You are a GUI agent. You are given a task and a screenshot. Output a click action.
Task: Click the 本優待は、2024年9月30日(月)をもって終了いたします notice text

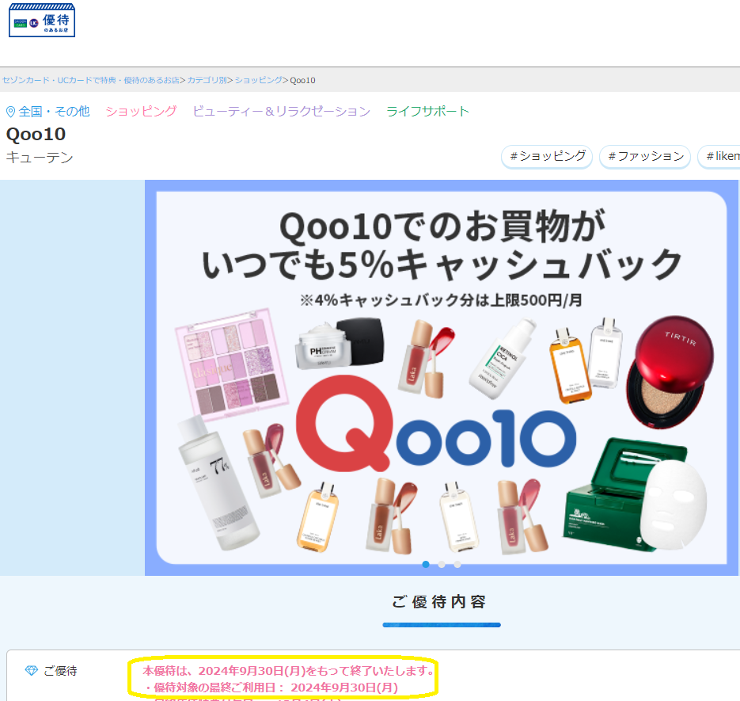tap(288, 671)
